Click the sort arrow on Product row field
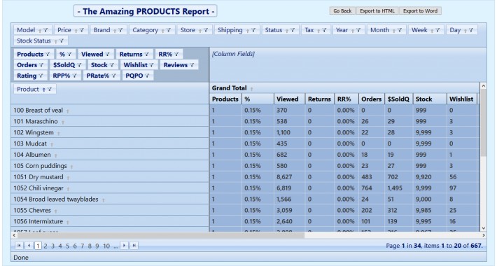 coord(43,90)
